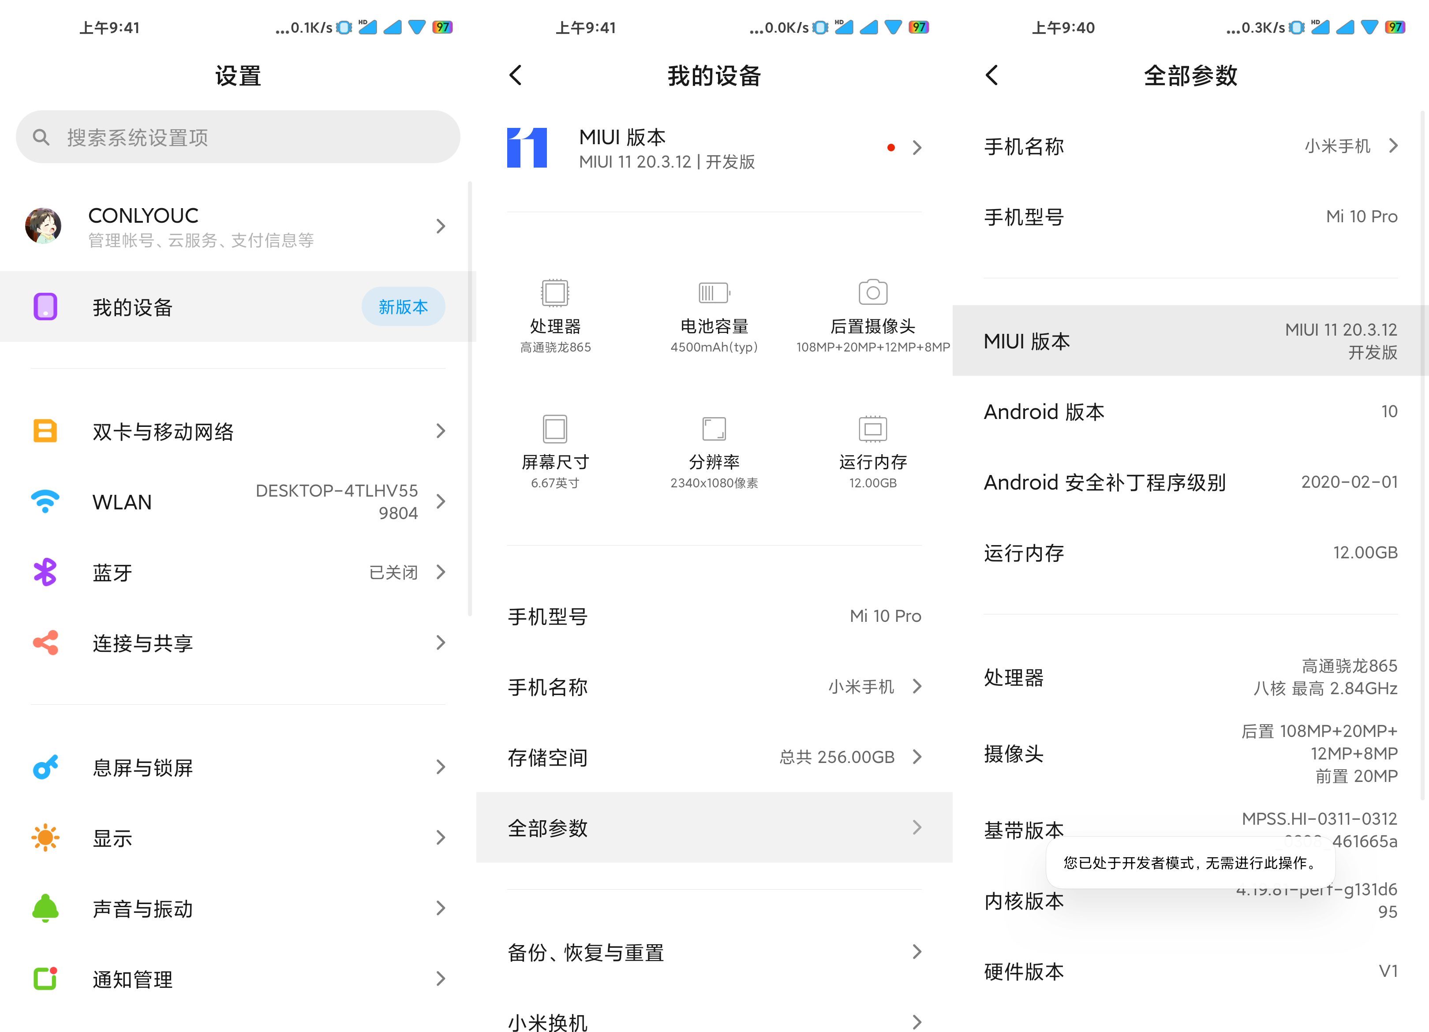Screen dimensions: 1429x1032
Task: Open 存储空间 row chevron
Action: 917,757
